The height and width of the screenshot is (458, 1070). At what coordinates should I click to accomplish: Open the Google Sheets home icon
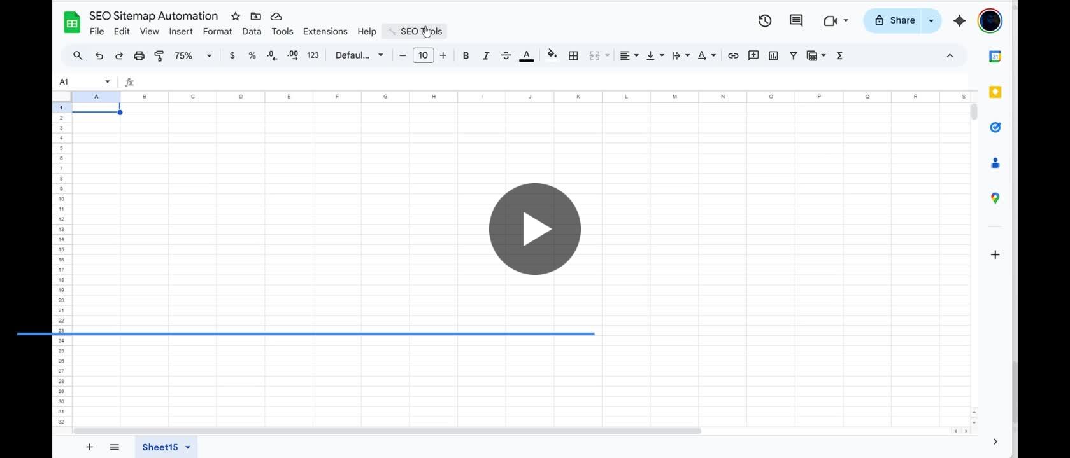point(72,23)
